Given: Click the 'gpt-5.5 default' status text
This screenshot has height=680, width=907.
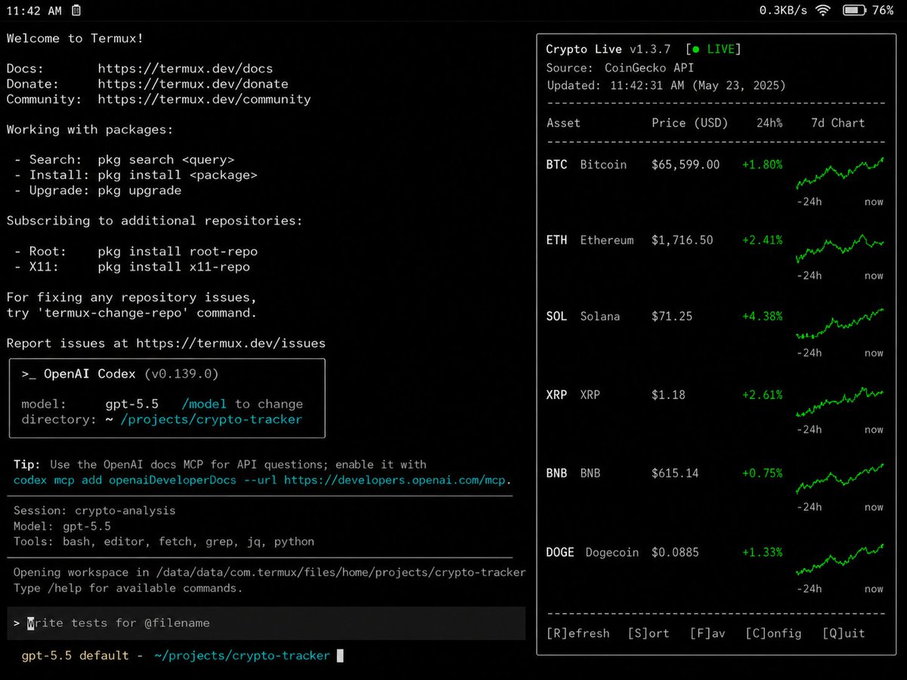Looking at the screenshot, I should 76,656.
